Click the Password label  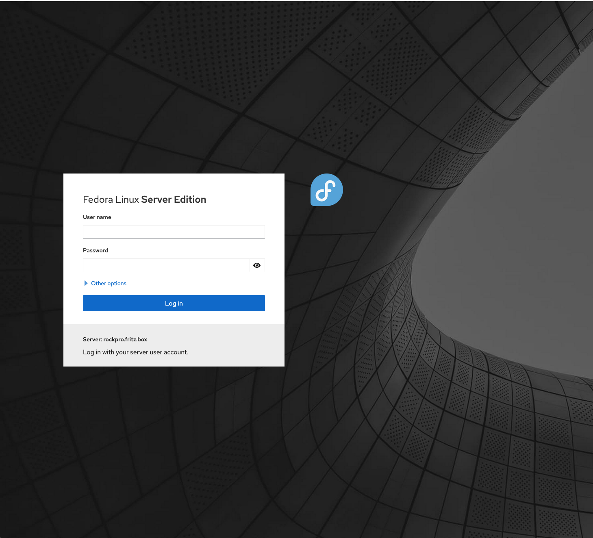[96, 250]
